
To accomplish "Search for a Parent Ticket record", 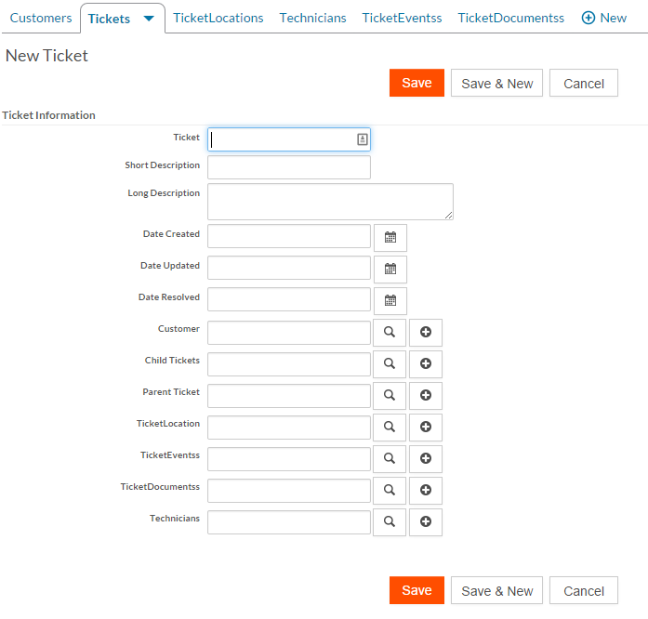I will 390,395.
